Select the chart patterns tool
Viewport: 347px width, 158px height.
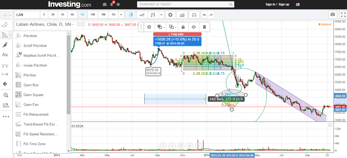[5, 65]
